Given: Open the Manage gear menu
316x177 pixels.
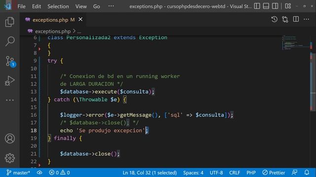Looking at the screenshot, I should coord(10,158).
